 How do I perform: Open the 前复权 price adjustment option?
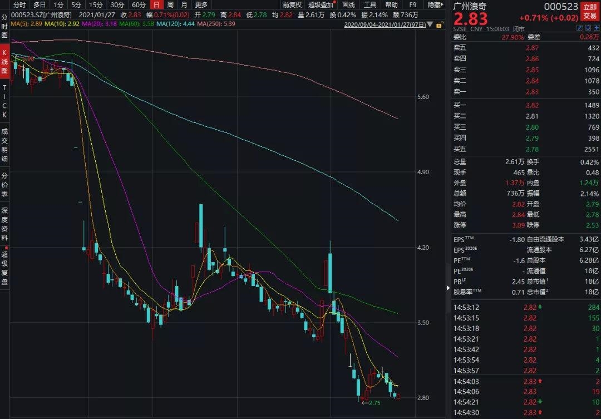(292, 5)
